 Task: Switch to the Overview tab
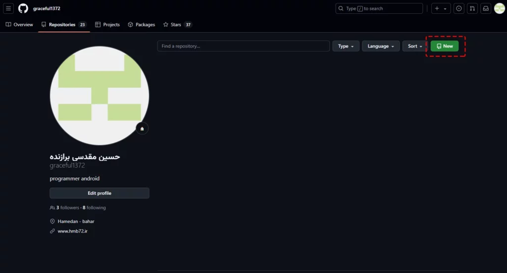coord(19,25)
